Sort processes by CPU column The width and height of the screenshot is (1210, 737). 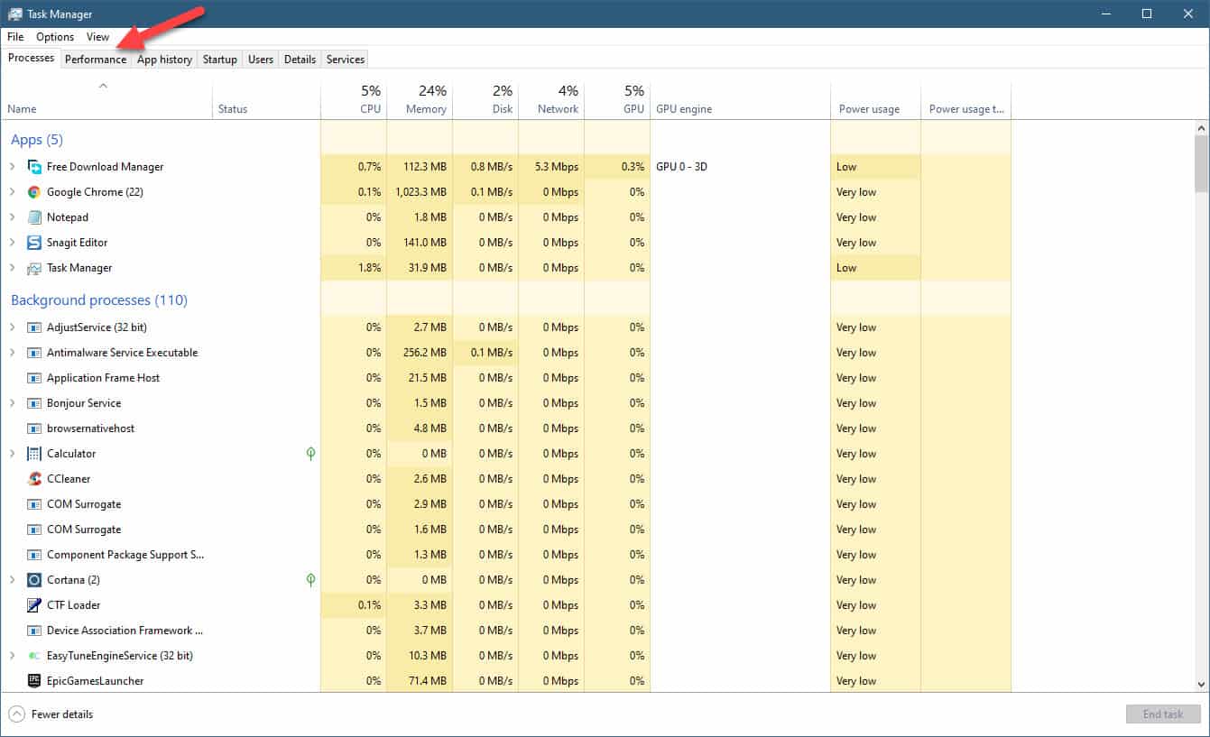pyautogui.click(x=354, y=100)
